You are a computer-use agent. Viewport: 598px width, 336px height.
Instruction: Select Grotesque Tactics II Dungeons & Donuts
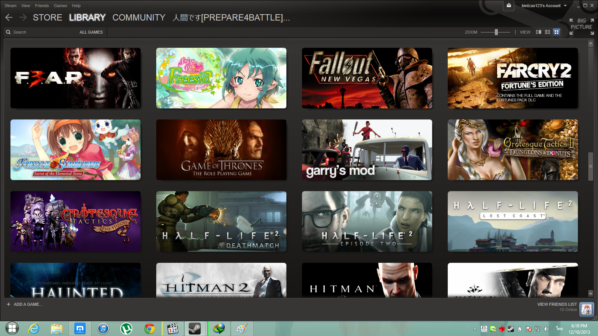point(513,150)
